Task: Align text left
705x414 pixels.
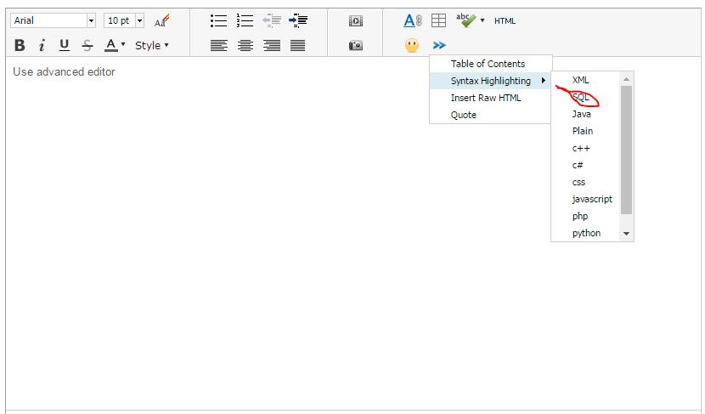Action: click(x=219, y=45)
